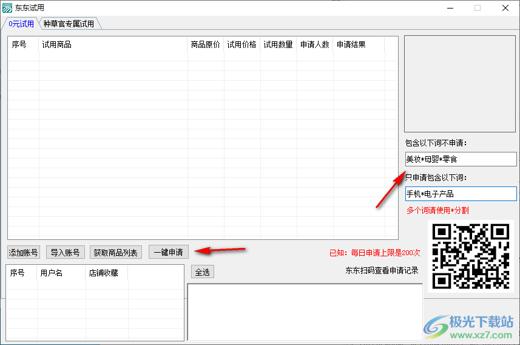Click the 申请结果 column header
This screenshot has height=345, width=520.
(359, 44)
